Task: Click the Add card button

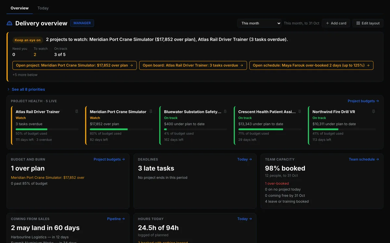Action: [336, 23]
